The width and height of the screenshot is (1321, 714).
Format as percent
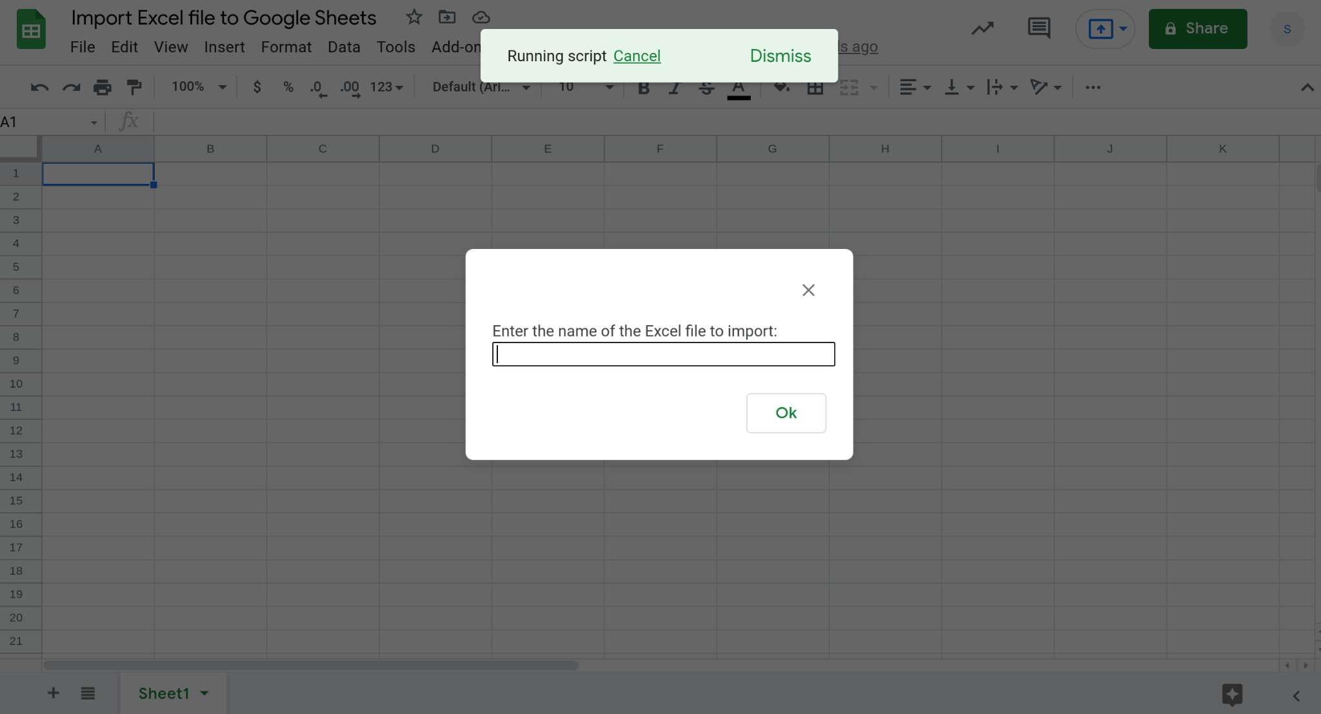pos(288,87)
